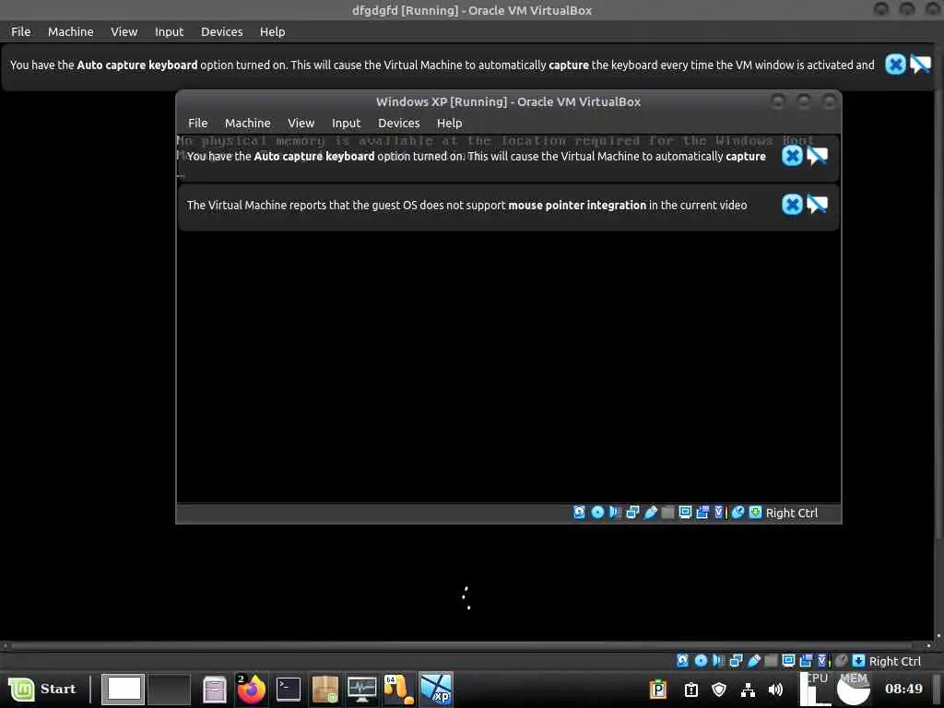Open Help menu in Windows XP VM window
Viewport: 944px width, 708px height.
click(x=449, y=123)
